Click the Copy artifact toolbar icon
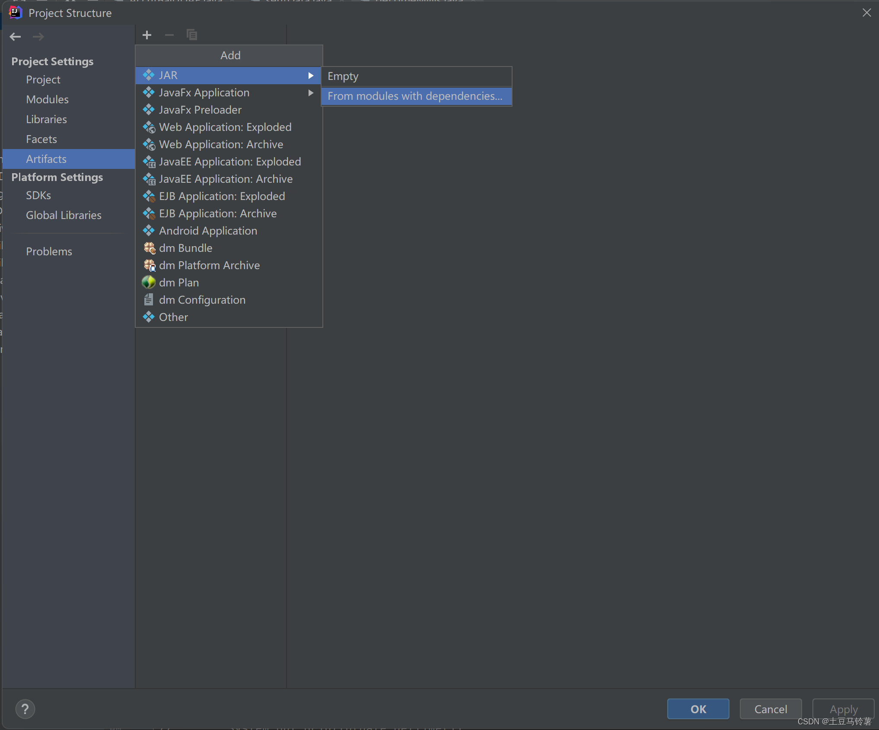The height and width of the screenshot is (730, 879). 192,35
